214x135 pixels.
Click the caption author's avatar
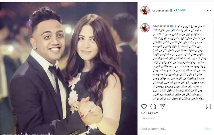pos(145,28)
